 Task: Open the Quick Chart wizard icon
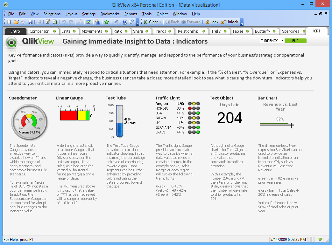(x=98, y=22)
